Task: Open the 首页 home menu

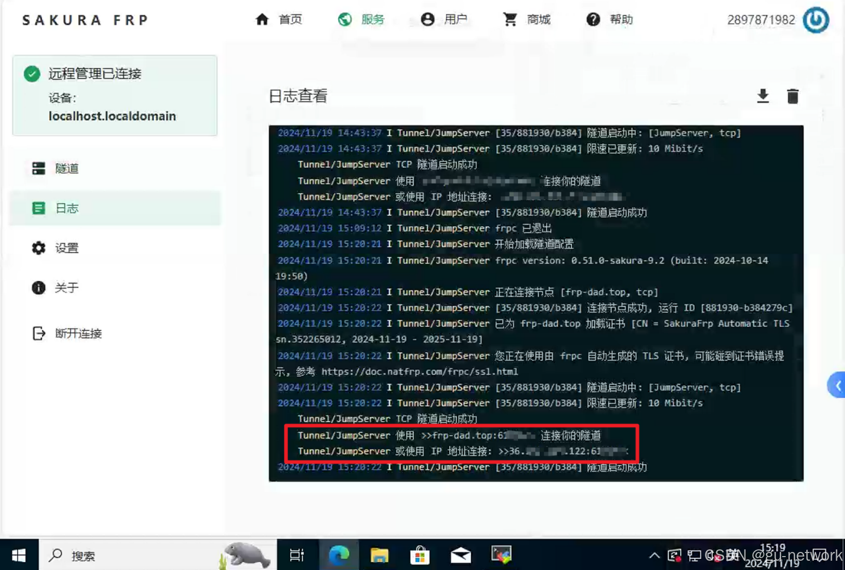Action: [x=279, y=20]
